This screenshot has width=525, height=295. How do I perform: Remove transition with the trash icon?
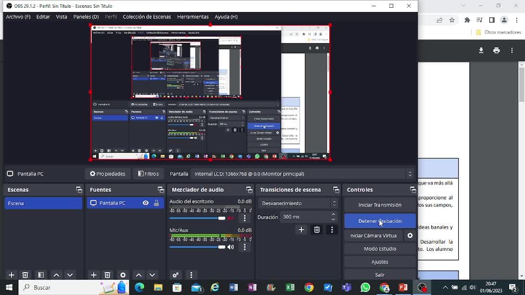(x=317, y=230)
